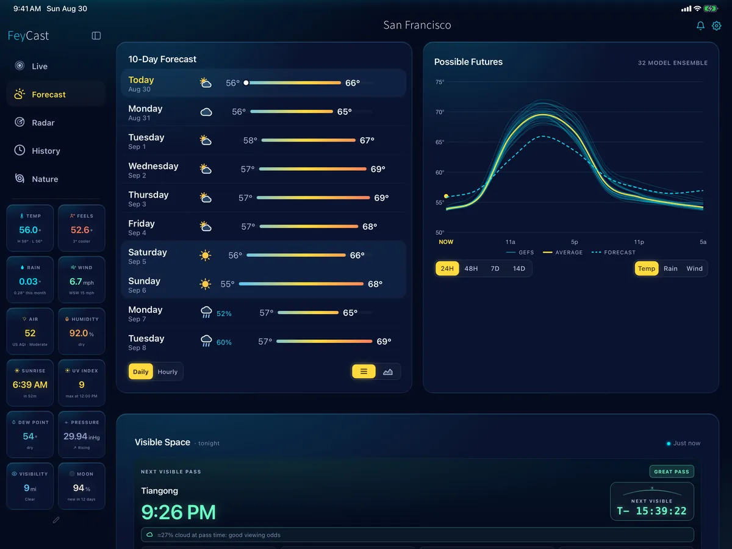The height and width of the screenshot is (549, 732).
Task: Go to Radar section
Action: [x=56, y=122]
